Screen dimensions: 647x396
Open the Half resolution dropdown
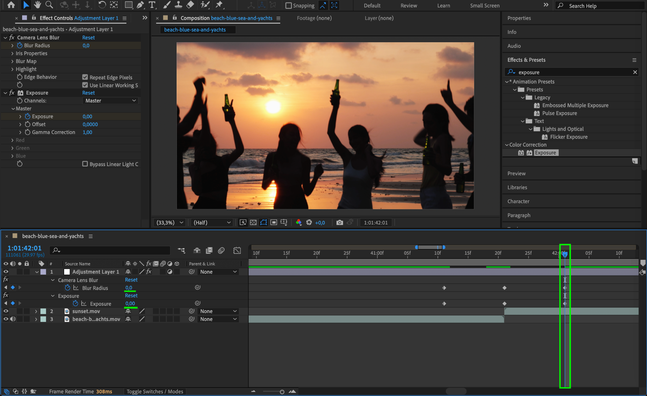[212, 223]
